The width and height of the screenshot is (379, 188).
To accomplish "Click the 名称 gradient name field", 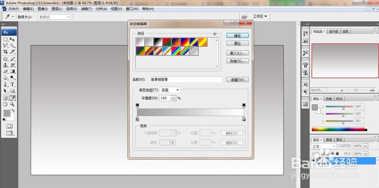I will click(186, 79).
